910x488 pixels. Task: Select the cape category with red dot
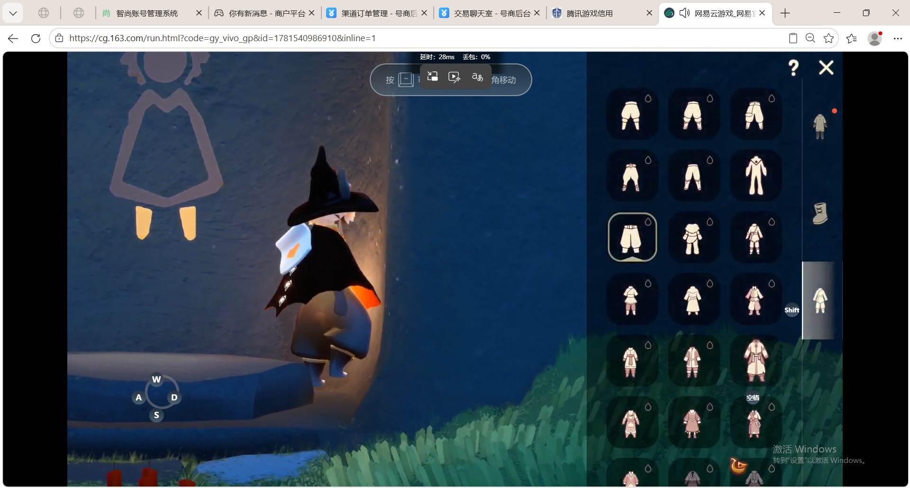pos(820,126)
